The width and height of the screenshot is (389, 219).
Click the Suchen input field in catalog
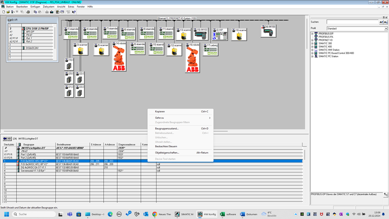(352, 22)
